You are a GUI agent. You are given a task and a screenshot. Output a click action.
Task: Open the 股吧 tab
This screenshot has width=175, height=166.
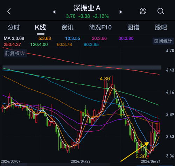[161, 27]
